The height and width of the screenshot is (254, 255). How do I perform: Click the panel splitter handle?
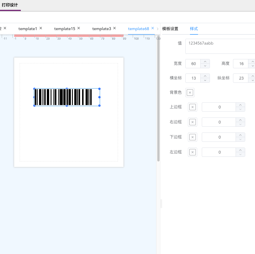[x=161, y=204]
